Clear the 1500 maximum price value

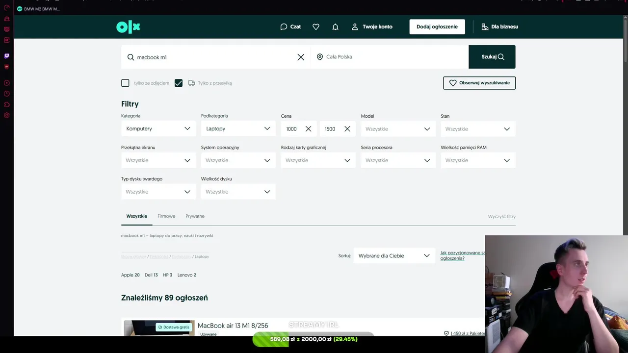[x=347, y=129]
